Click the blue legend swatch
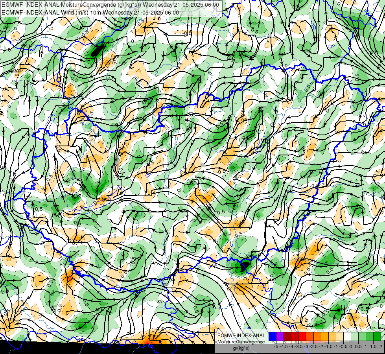 tap(273, 336)
